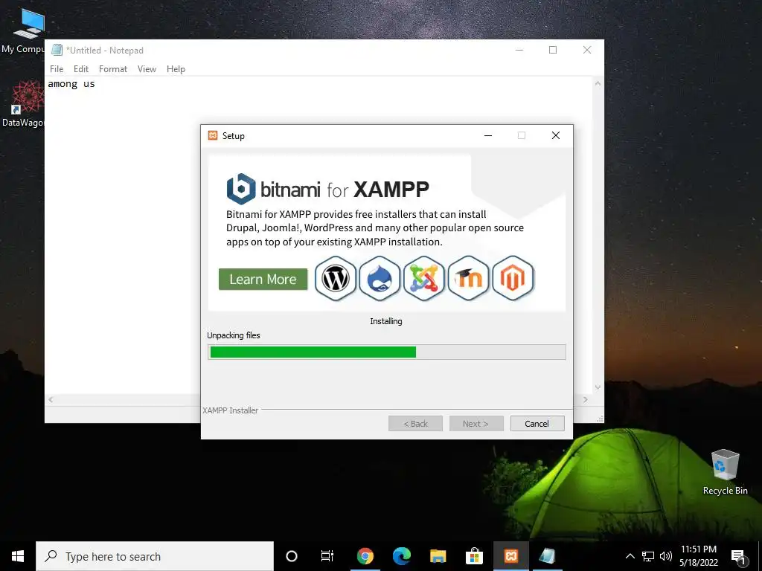Open Notepad's Format menu
Screen dimensions: 762x571
[x=113, y=69]
